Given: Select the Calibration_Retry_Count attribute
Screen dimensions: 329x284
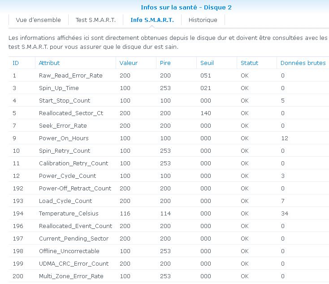Looking at the screenshot, I should tap(74, 164).
